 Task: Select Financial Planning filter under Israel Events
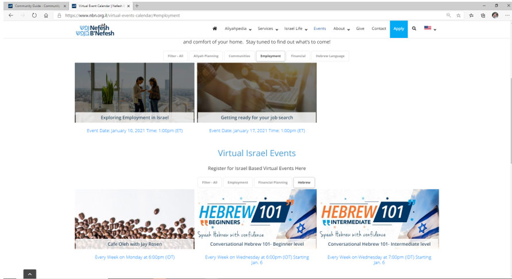click(273, 183)
